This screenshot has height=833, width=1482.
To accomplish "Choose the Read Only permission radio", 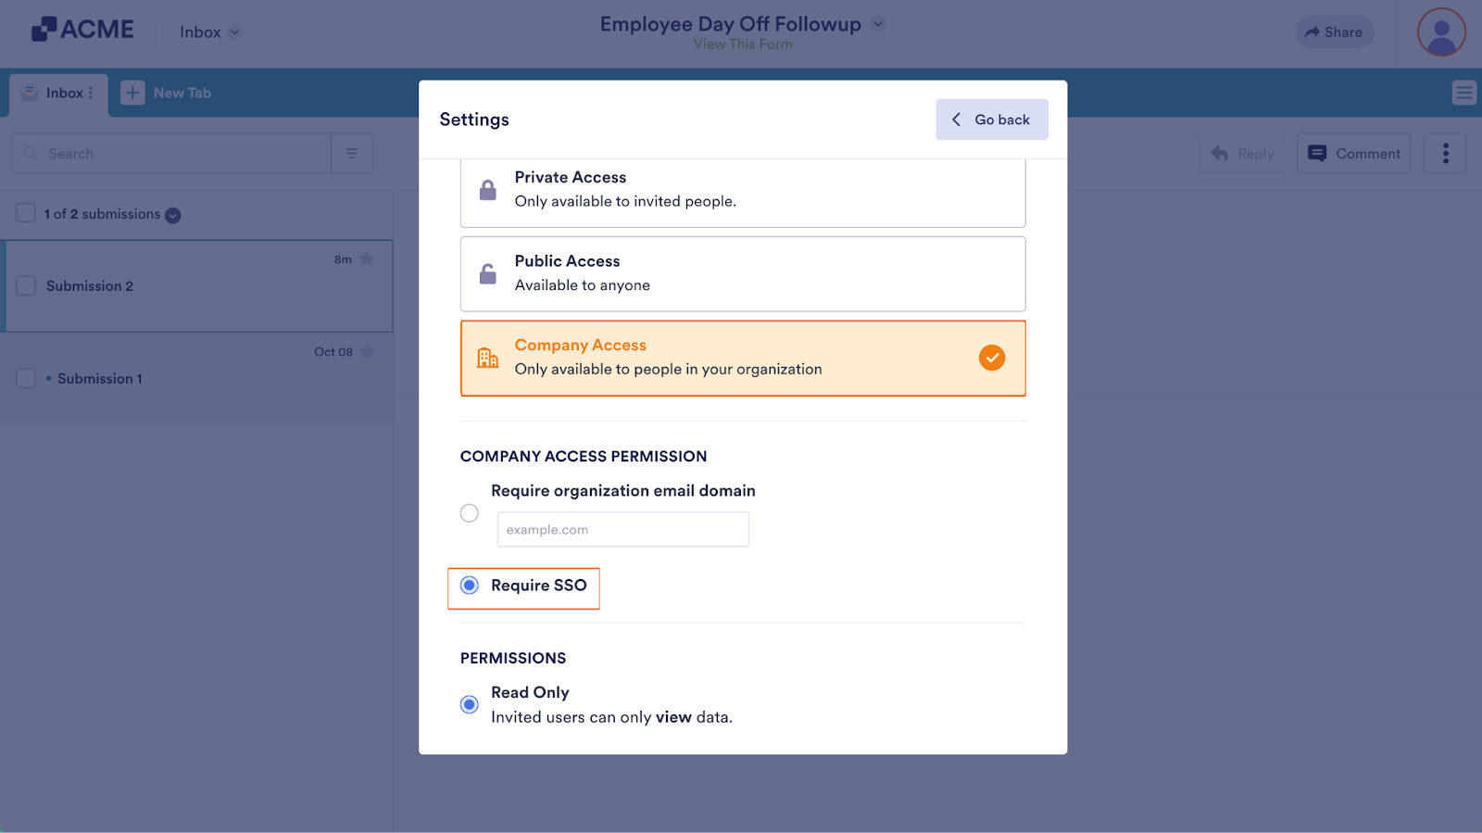I will pyautogui.click(x=470, y=704).
